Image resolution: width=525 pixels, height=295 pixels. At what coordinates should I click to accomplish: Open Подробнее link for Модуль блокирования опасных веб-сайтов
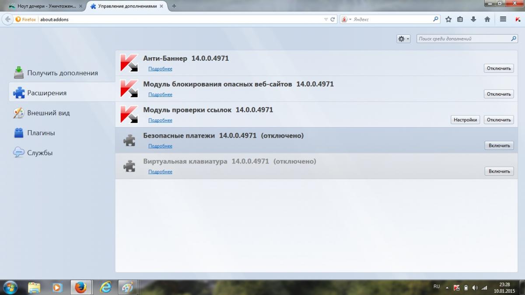click(160, 94)
